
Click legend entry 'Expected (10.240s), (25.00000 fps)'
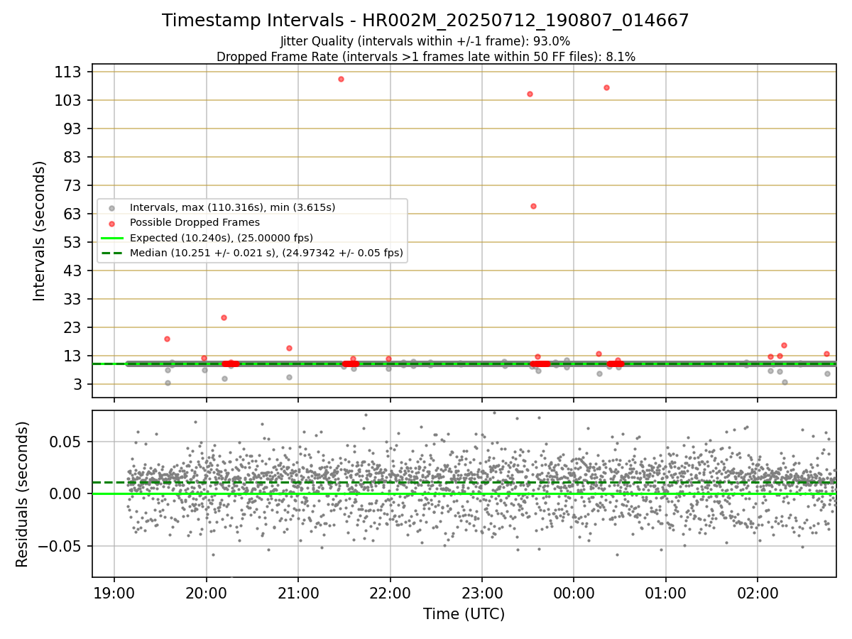coord(222,237)
